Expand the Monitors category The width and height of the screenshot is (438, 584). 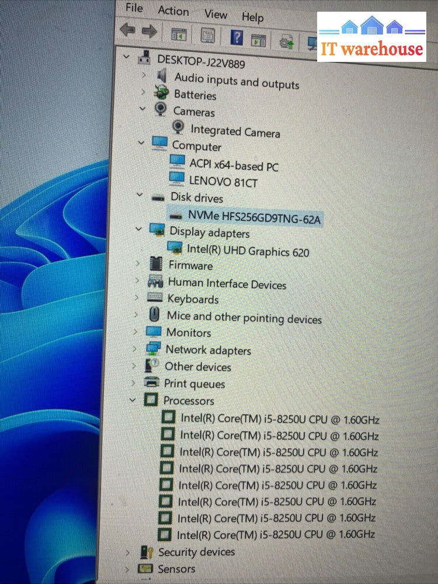pos(135,332)
